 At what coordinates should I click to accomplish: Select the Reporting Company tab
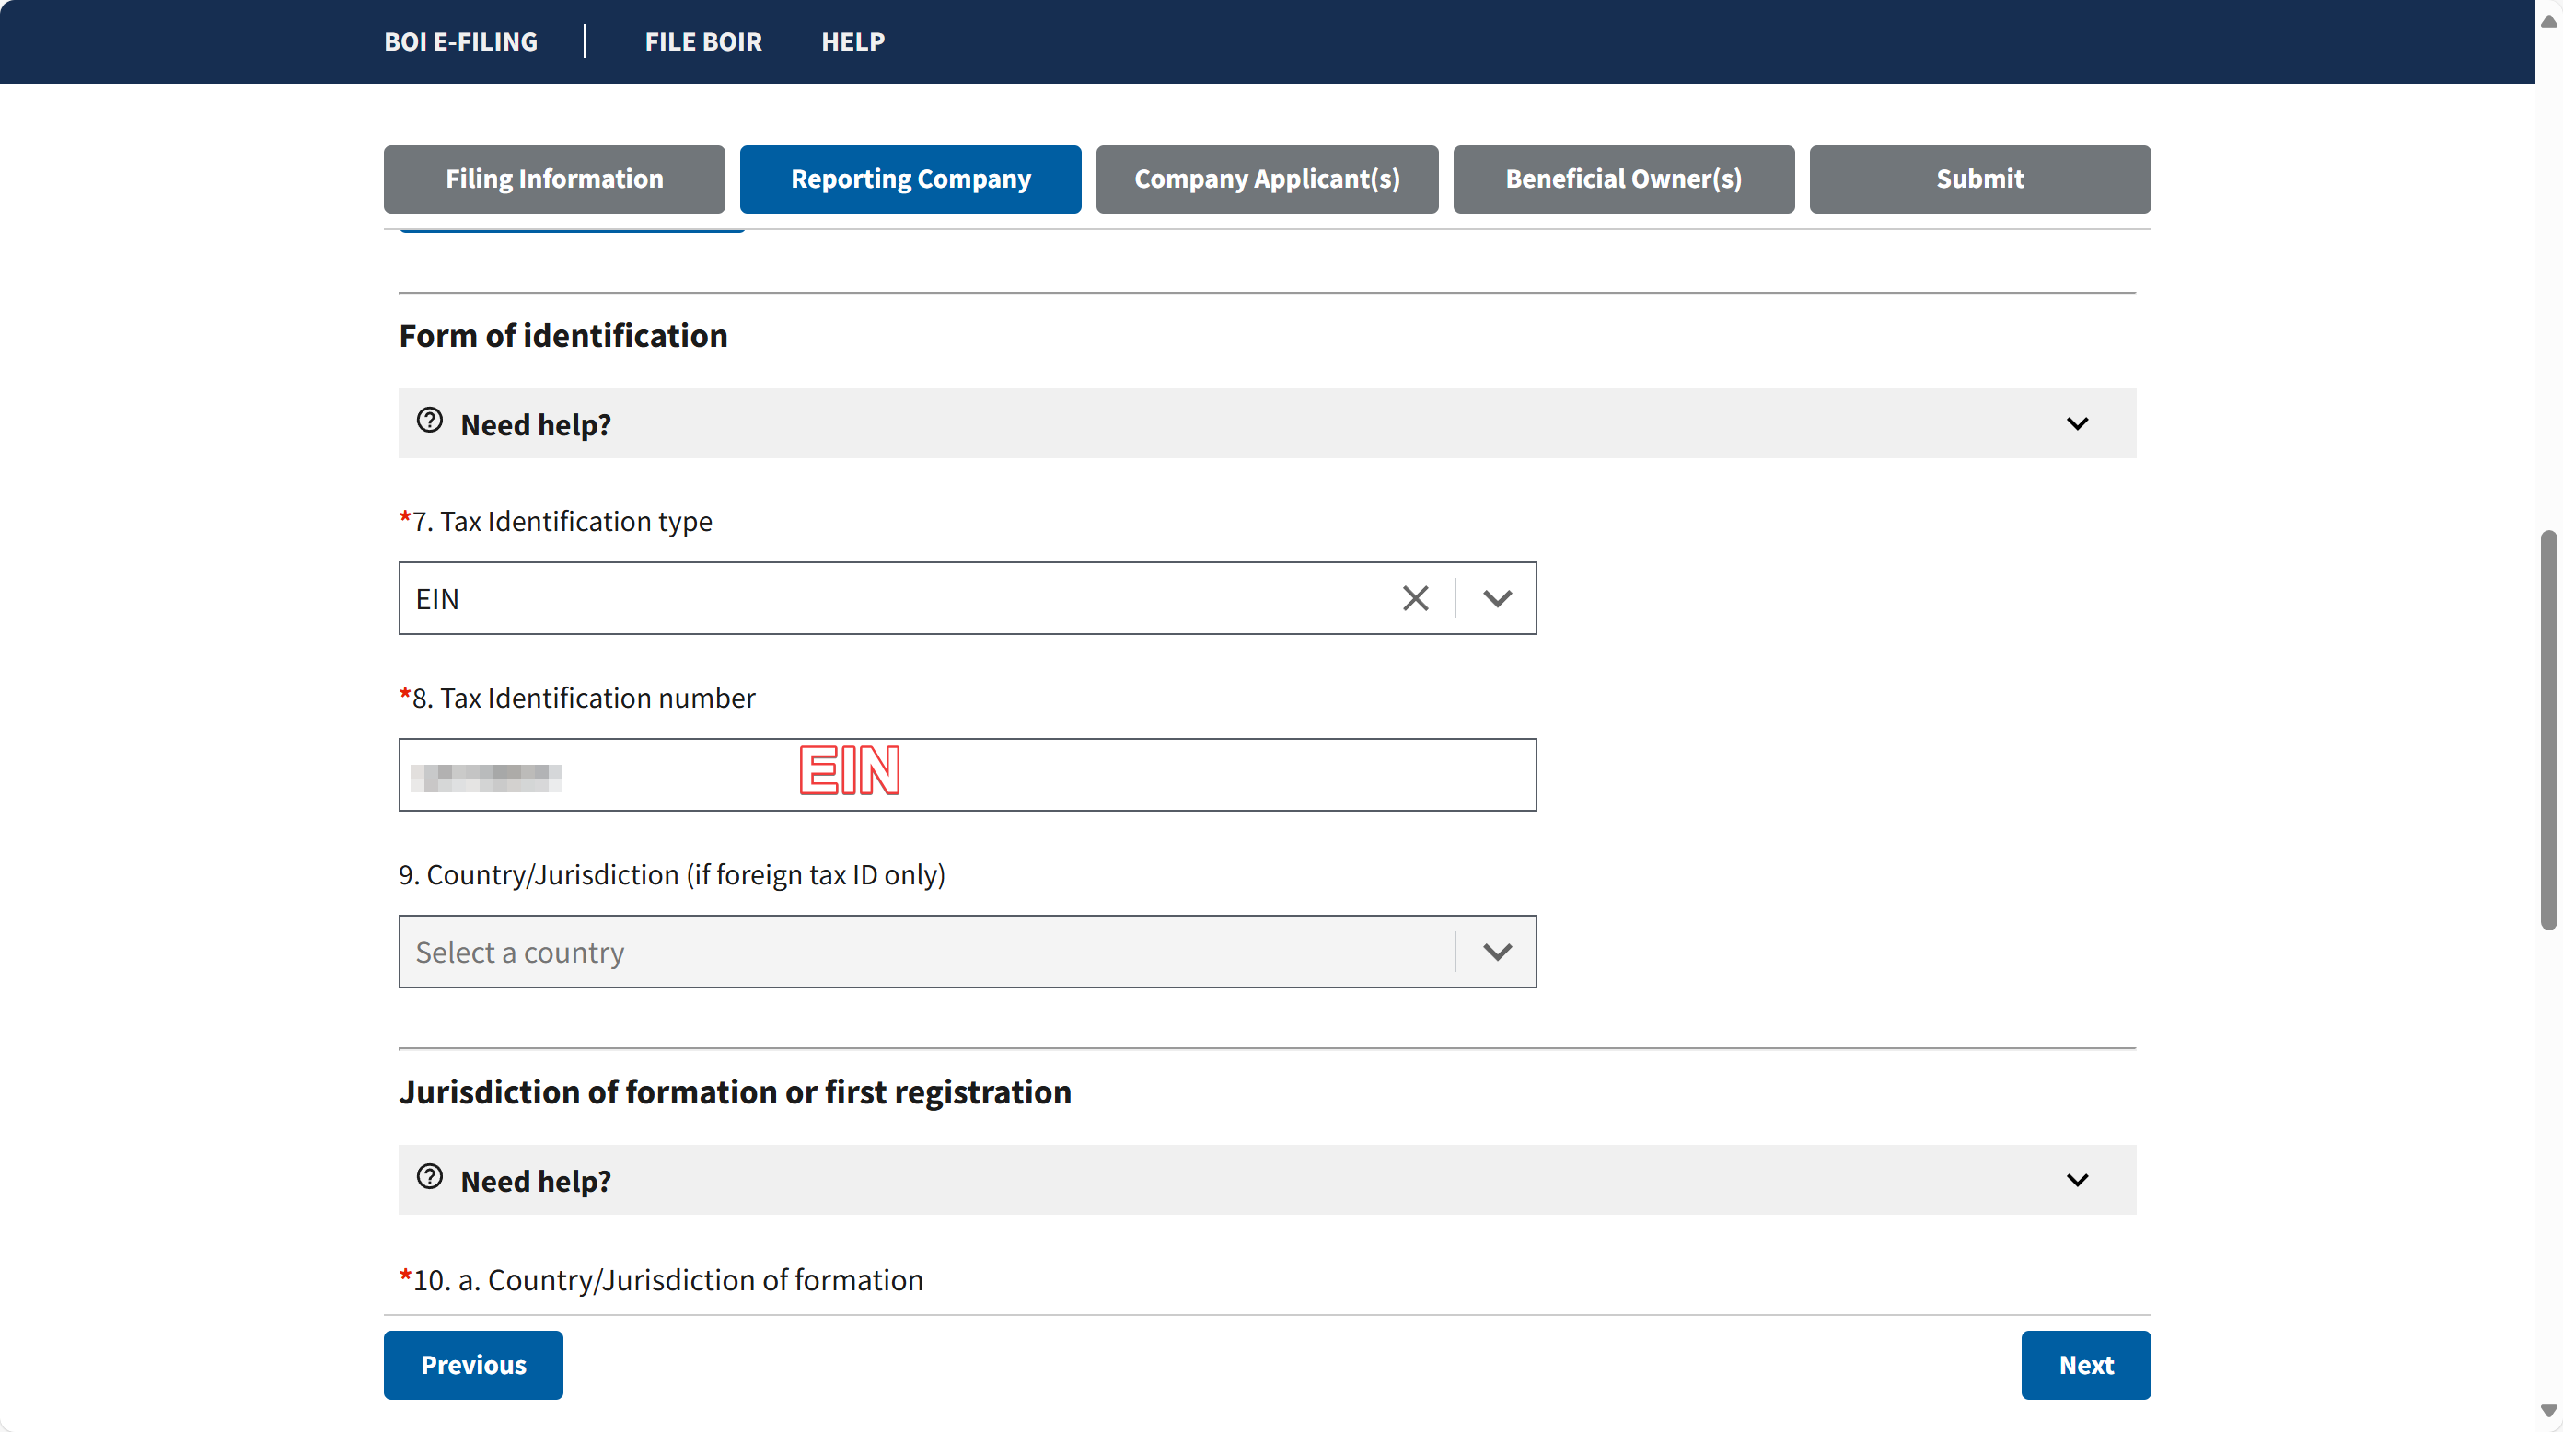(x=910, y=179)
